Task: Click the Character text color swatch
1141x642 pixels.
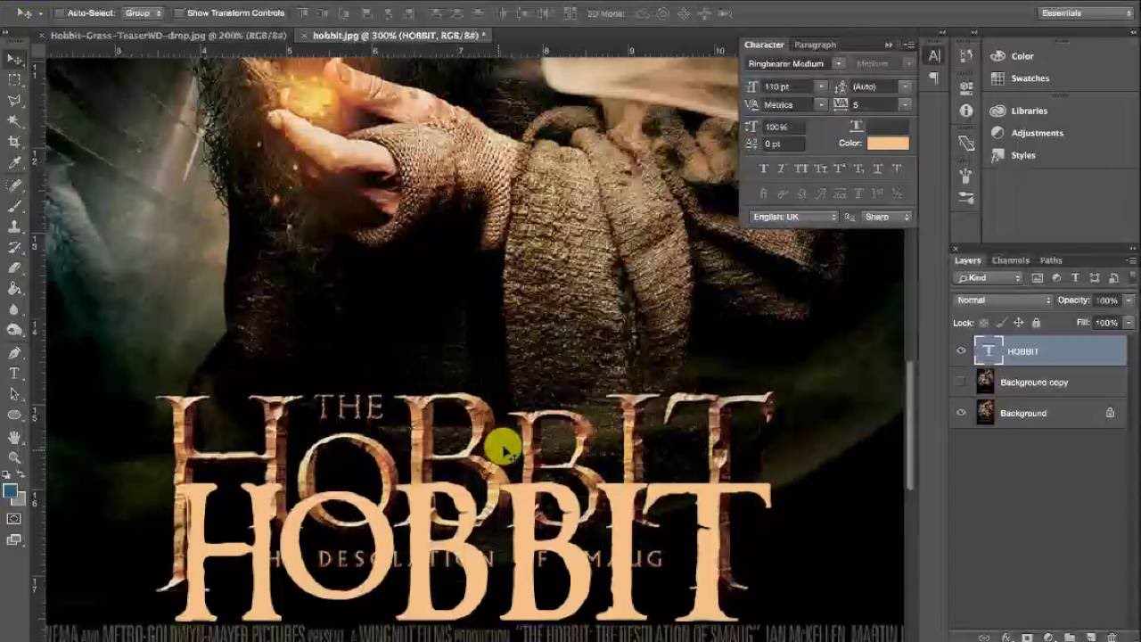Action: point(888,144)
